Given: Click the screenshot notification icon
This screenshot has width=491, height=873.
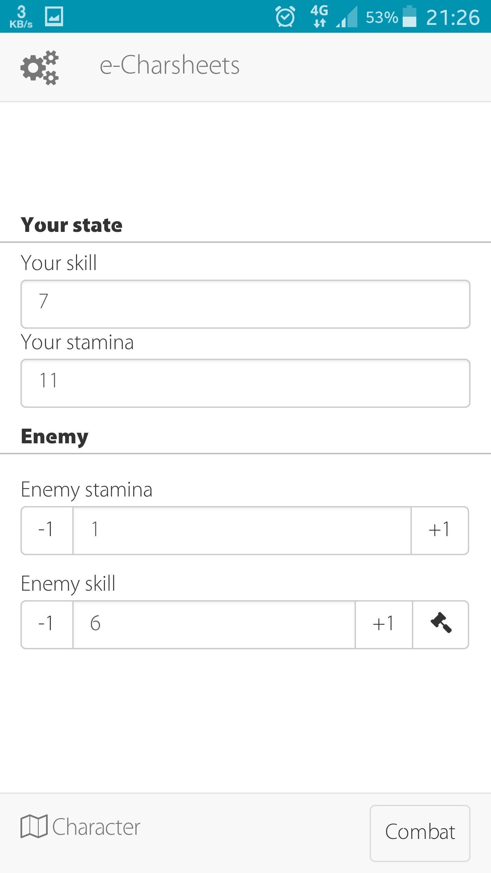Looking at the screenshot, I should tap(55, 15).
